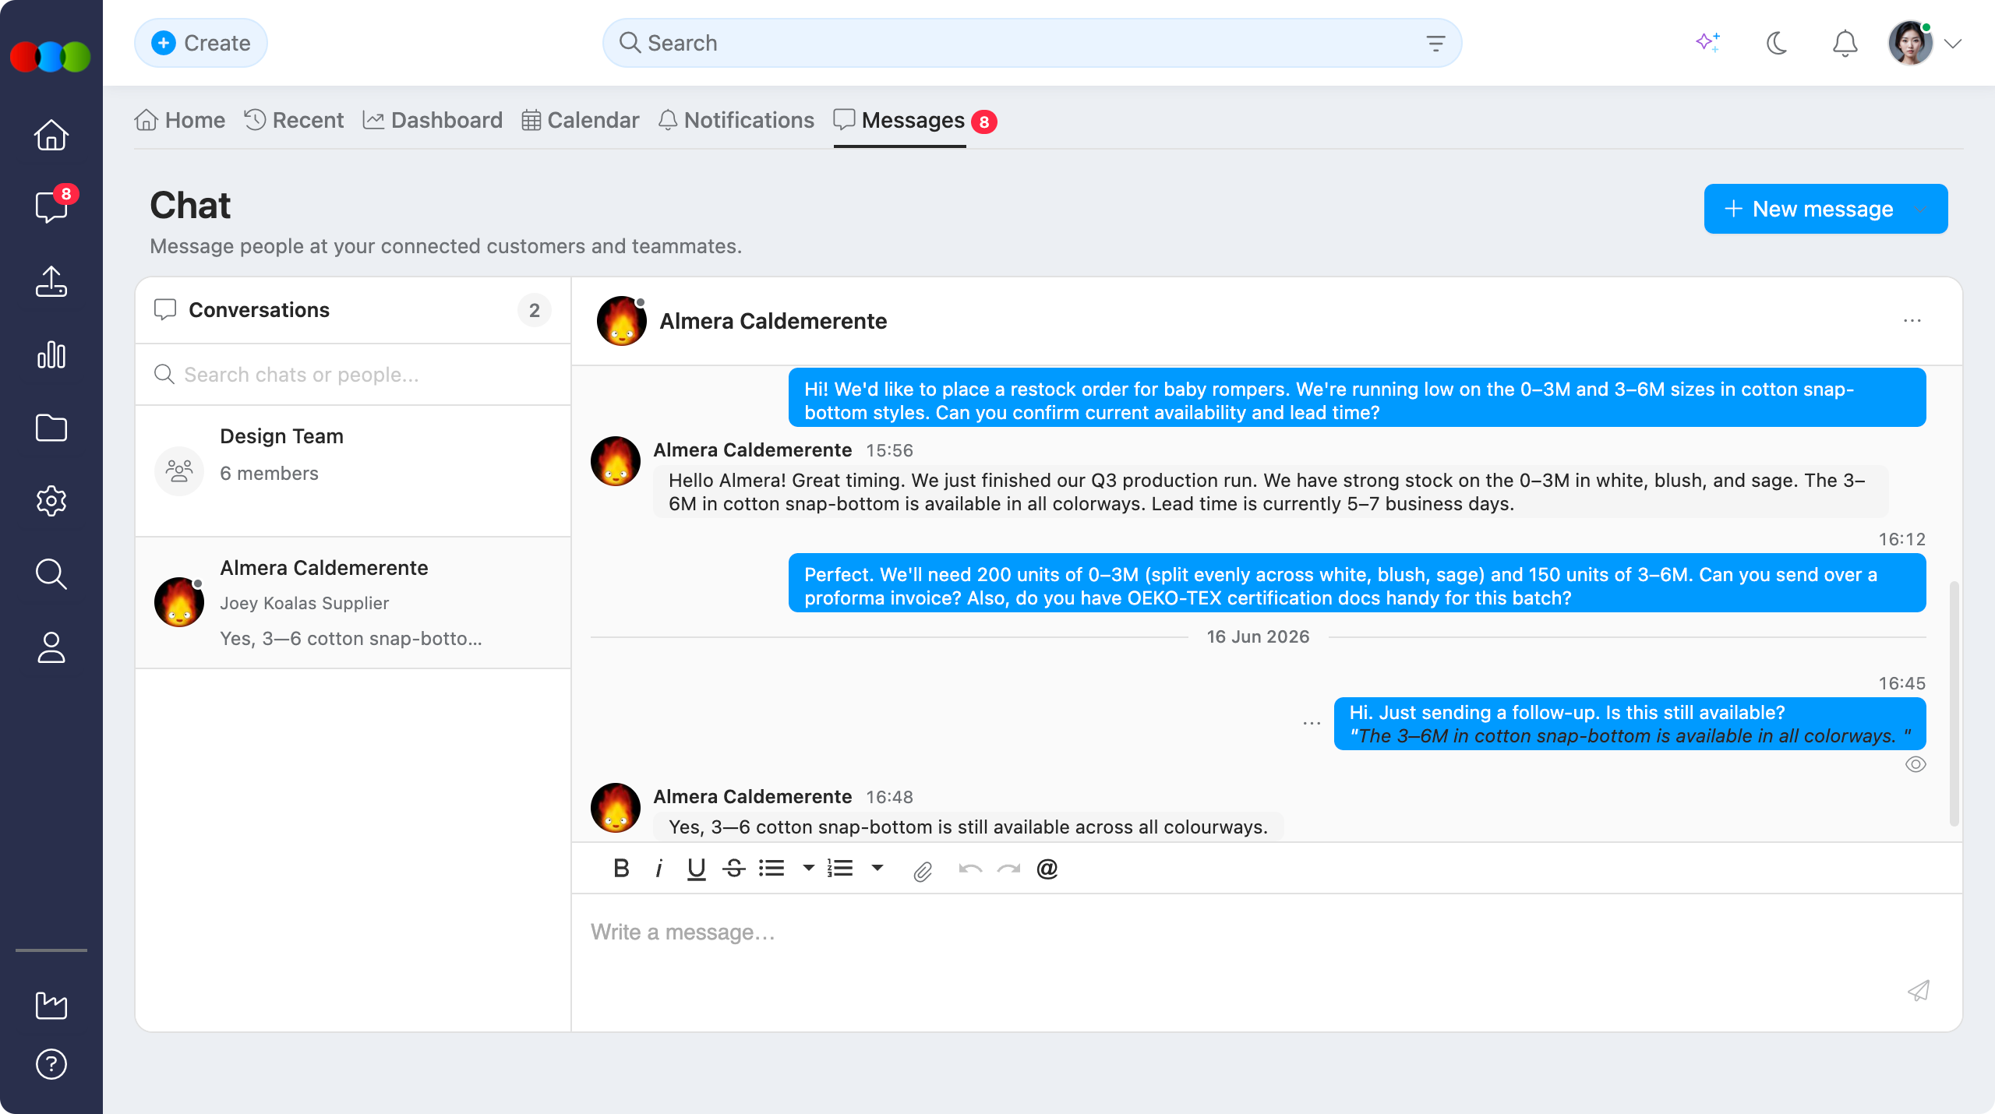The width and height of the screenshot is (1995, 1114).
Task: Attach a file with paperclip icon
Action: (x=923, y=871)
